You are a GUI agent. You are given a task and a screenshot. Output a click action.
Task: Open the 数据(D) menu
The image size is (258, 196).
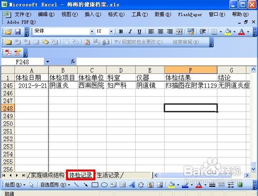tap(163, 14)
